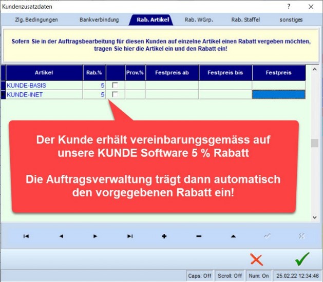Toggle checkbox in KUNDE-BASIS row
Image resolution: width=323 pixels, height=282 pixels.
coord(115,85)
